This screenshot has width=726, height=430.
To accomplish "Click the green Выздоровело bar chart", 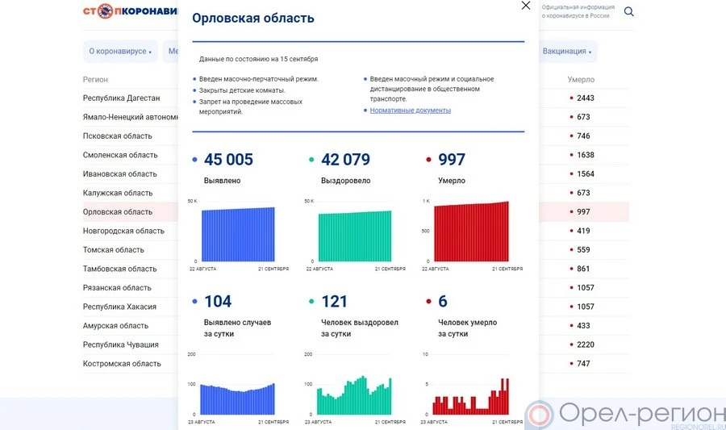I will [354, 236].
